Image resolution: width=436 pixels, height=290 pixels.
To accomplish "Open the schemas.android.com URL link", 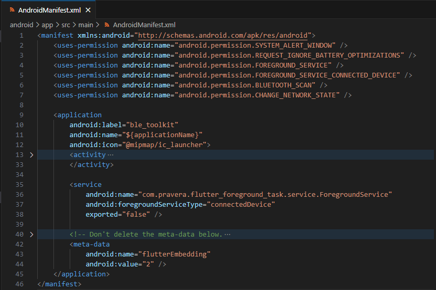I will coord(223,36).
